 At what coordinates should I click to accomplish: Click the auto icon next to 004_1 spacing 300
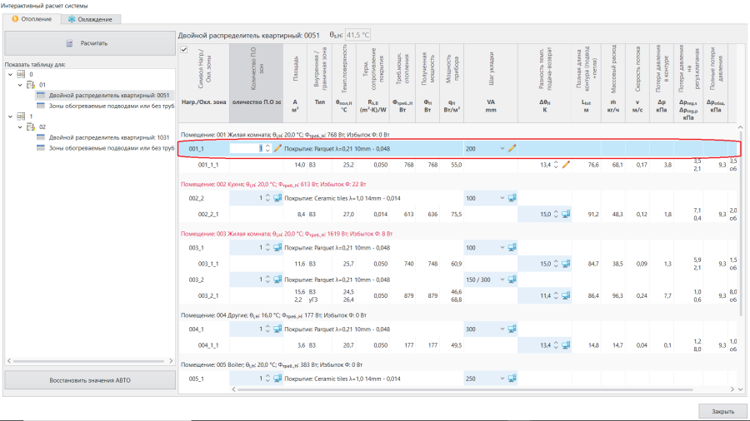tap(512, 329)
